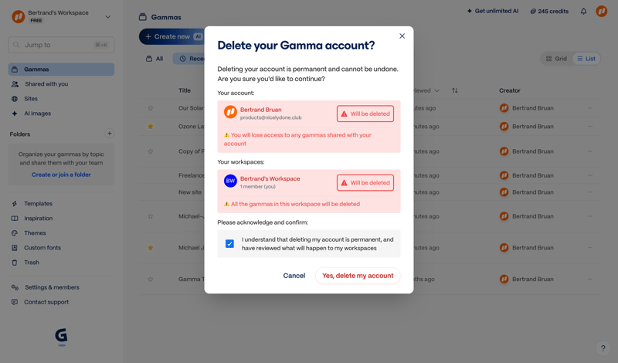Viewport: 618px width, 363px height.
Task: Open the profile avatar in top right
Action: [x=602, y=11]
